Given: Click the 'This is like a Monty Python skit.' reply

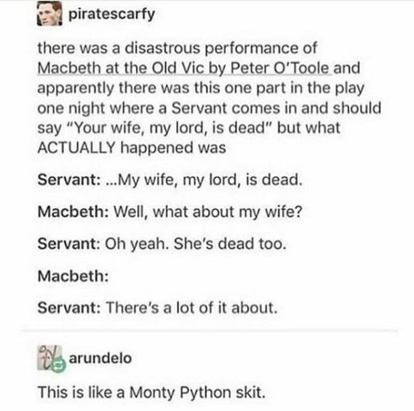Looking at the screenshot, I should pos(151,392).
